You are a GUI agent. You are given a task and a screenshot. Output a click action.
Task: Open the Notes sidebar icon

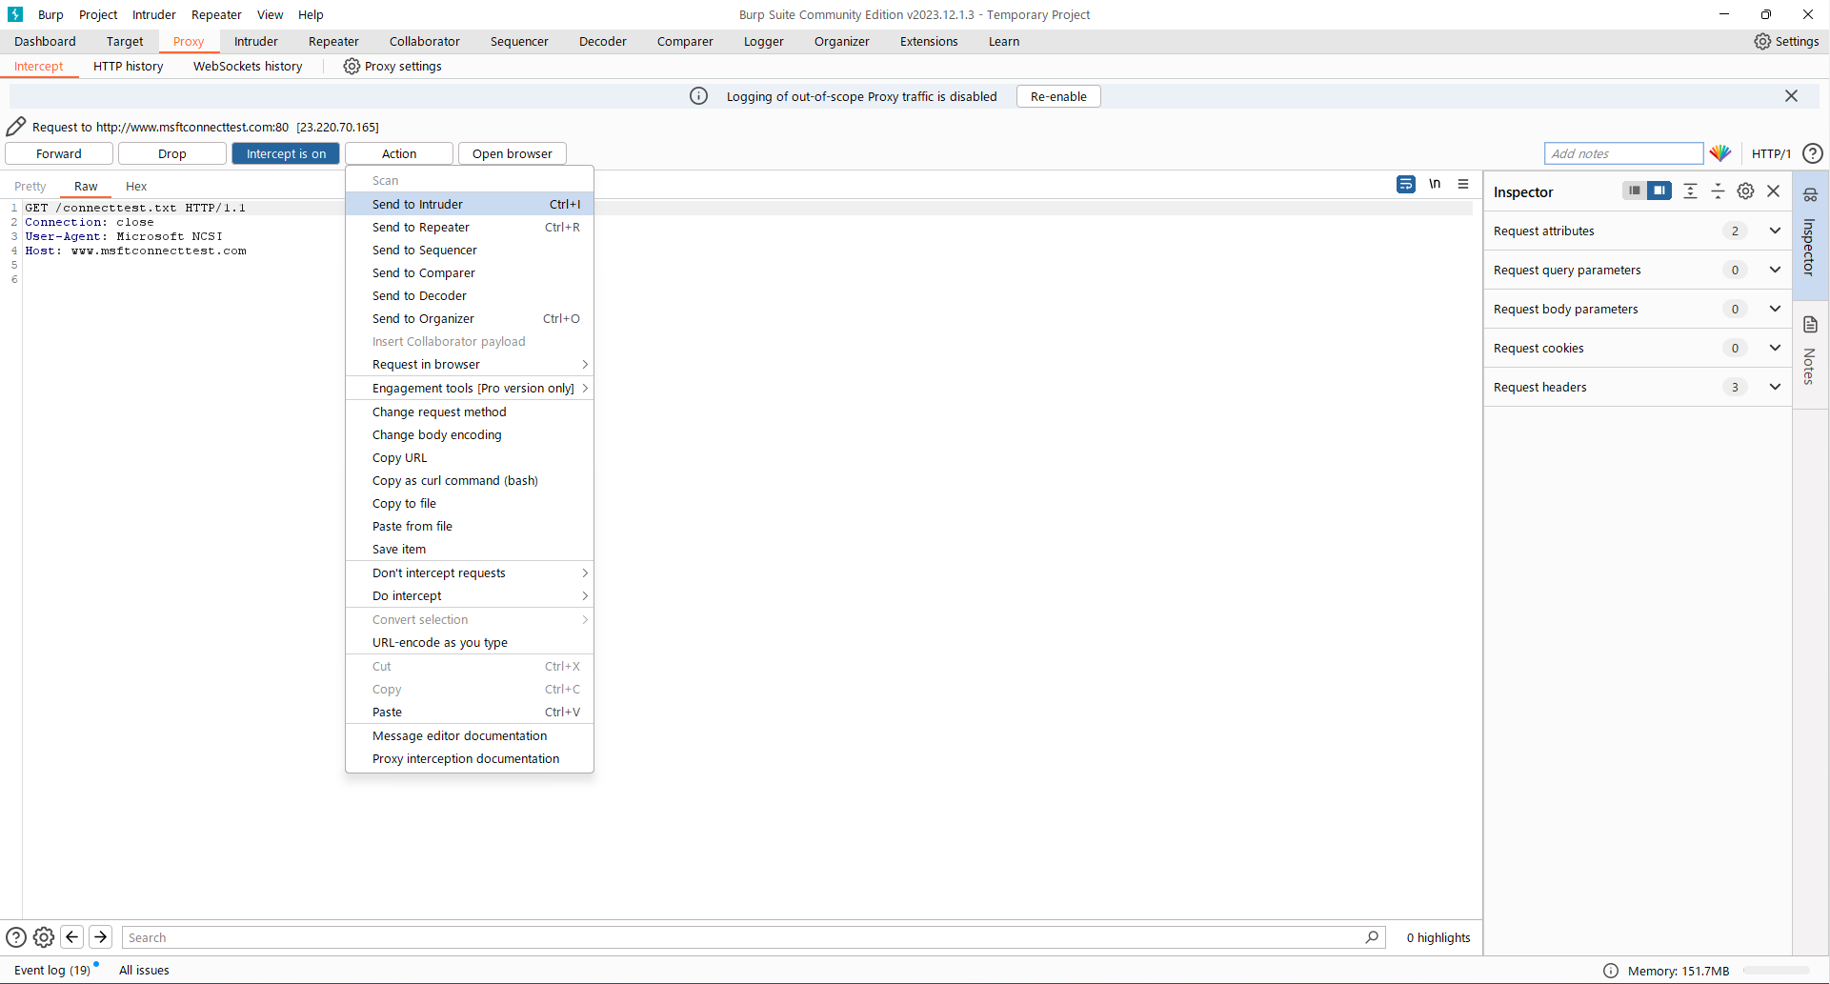coord(1810,325)
